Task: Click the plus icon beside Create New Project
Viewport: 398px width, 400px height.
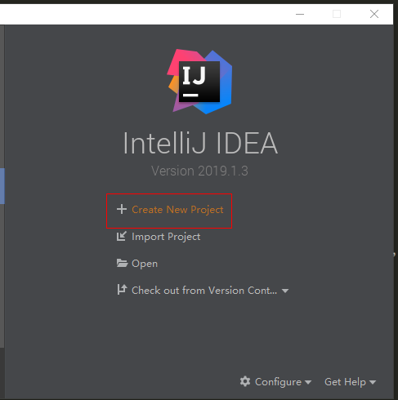Action: click(x=122, y=209)
